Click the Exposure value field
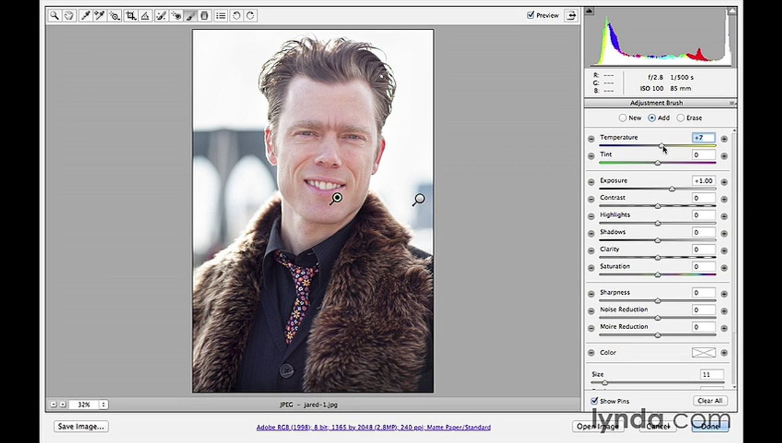782x443 pixels. click(x=704, y=181)
